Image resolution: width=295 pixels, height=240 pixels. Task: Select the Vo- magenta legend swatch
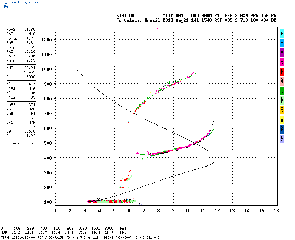point(282,62)
